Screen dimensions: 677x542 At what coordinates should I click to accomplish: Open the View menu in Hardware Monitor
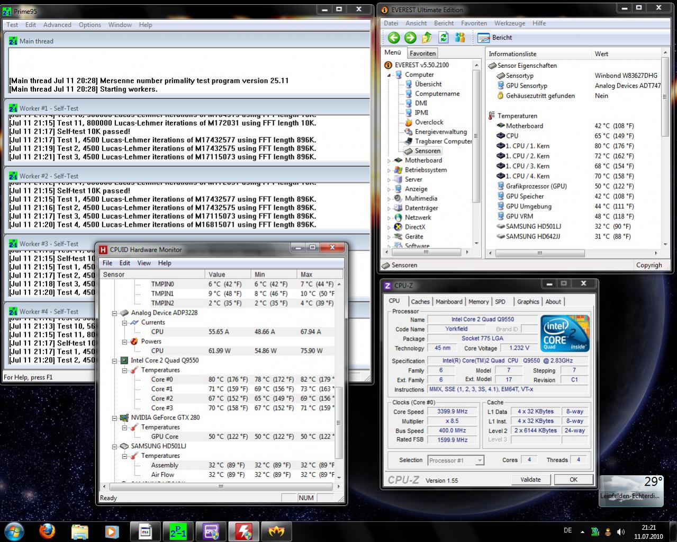pyautogui.click(x=144, y=263)
